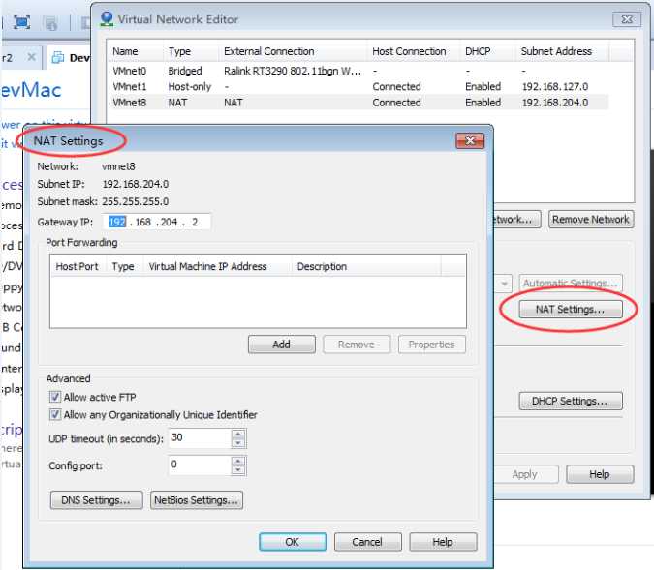Click the UDP timeout value field
The image size is (654, 570).
click(x=200, y=438)
